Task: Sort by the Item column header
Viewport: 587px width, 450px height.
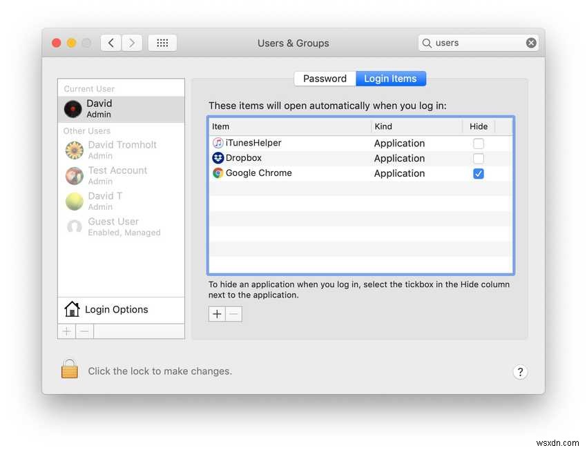Action: click(290, 126)
